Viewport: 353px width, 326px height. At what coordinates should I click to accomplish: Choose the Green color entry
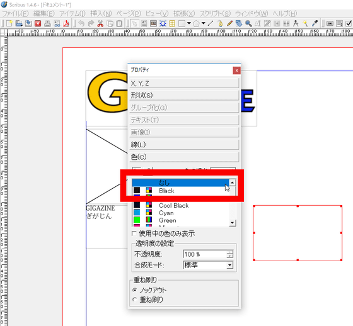180,220
